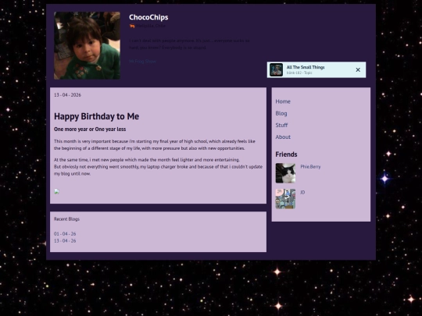Click the blink-182 - Topic artist text

point(299,73)
